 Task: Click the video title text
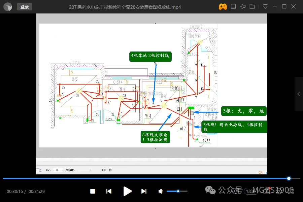tap(125, 7)
